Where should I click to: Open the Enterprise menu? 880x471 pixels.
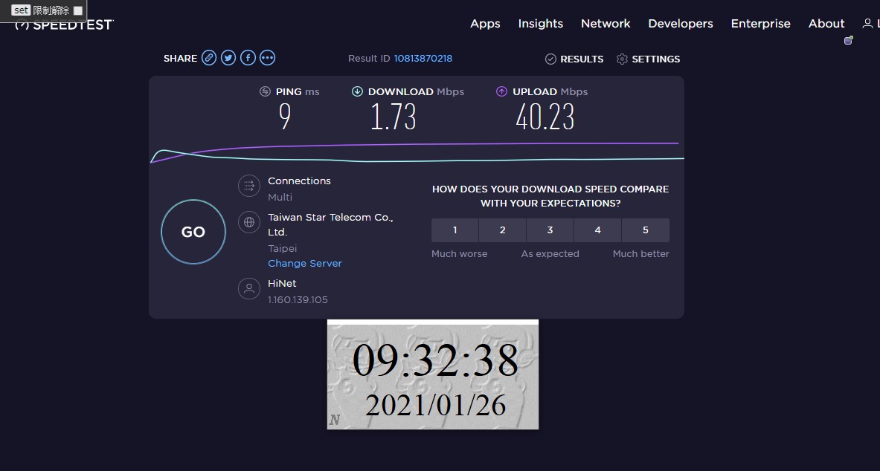760,24
